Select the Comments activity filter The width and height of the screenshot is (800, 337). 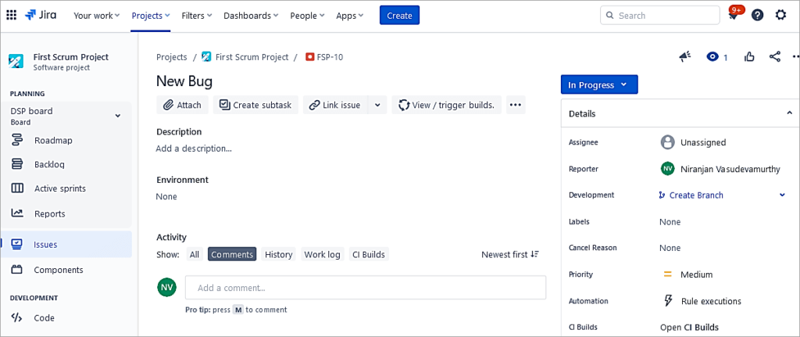tap(232, 254)
